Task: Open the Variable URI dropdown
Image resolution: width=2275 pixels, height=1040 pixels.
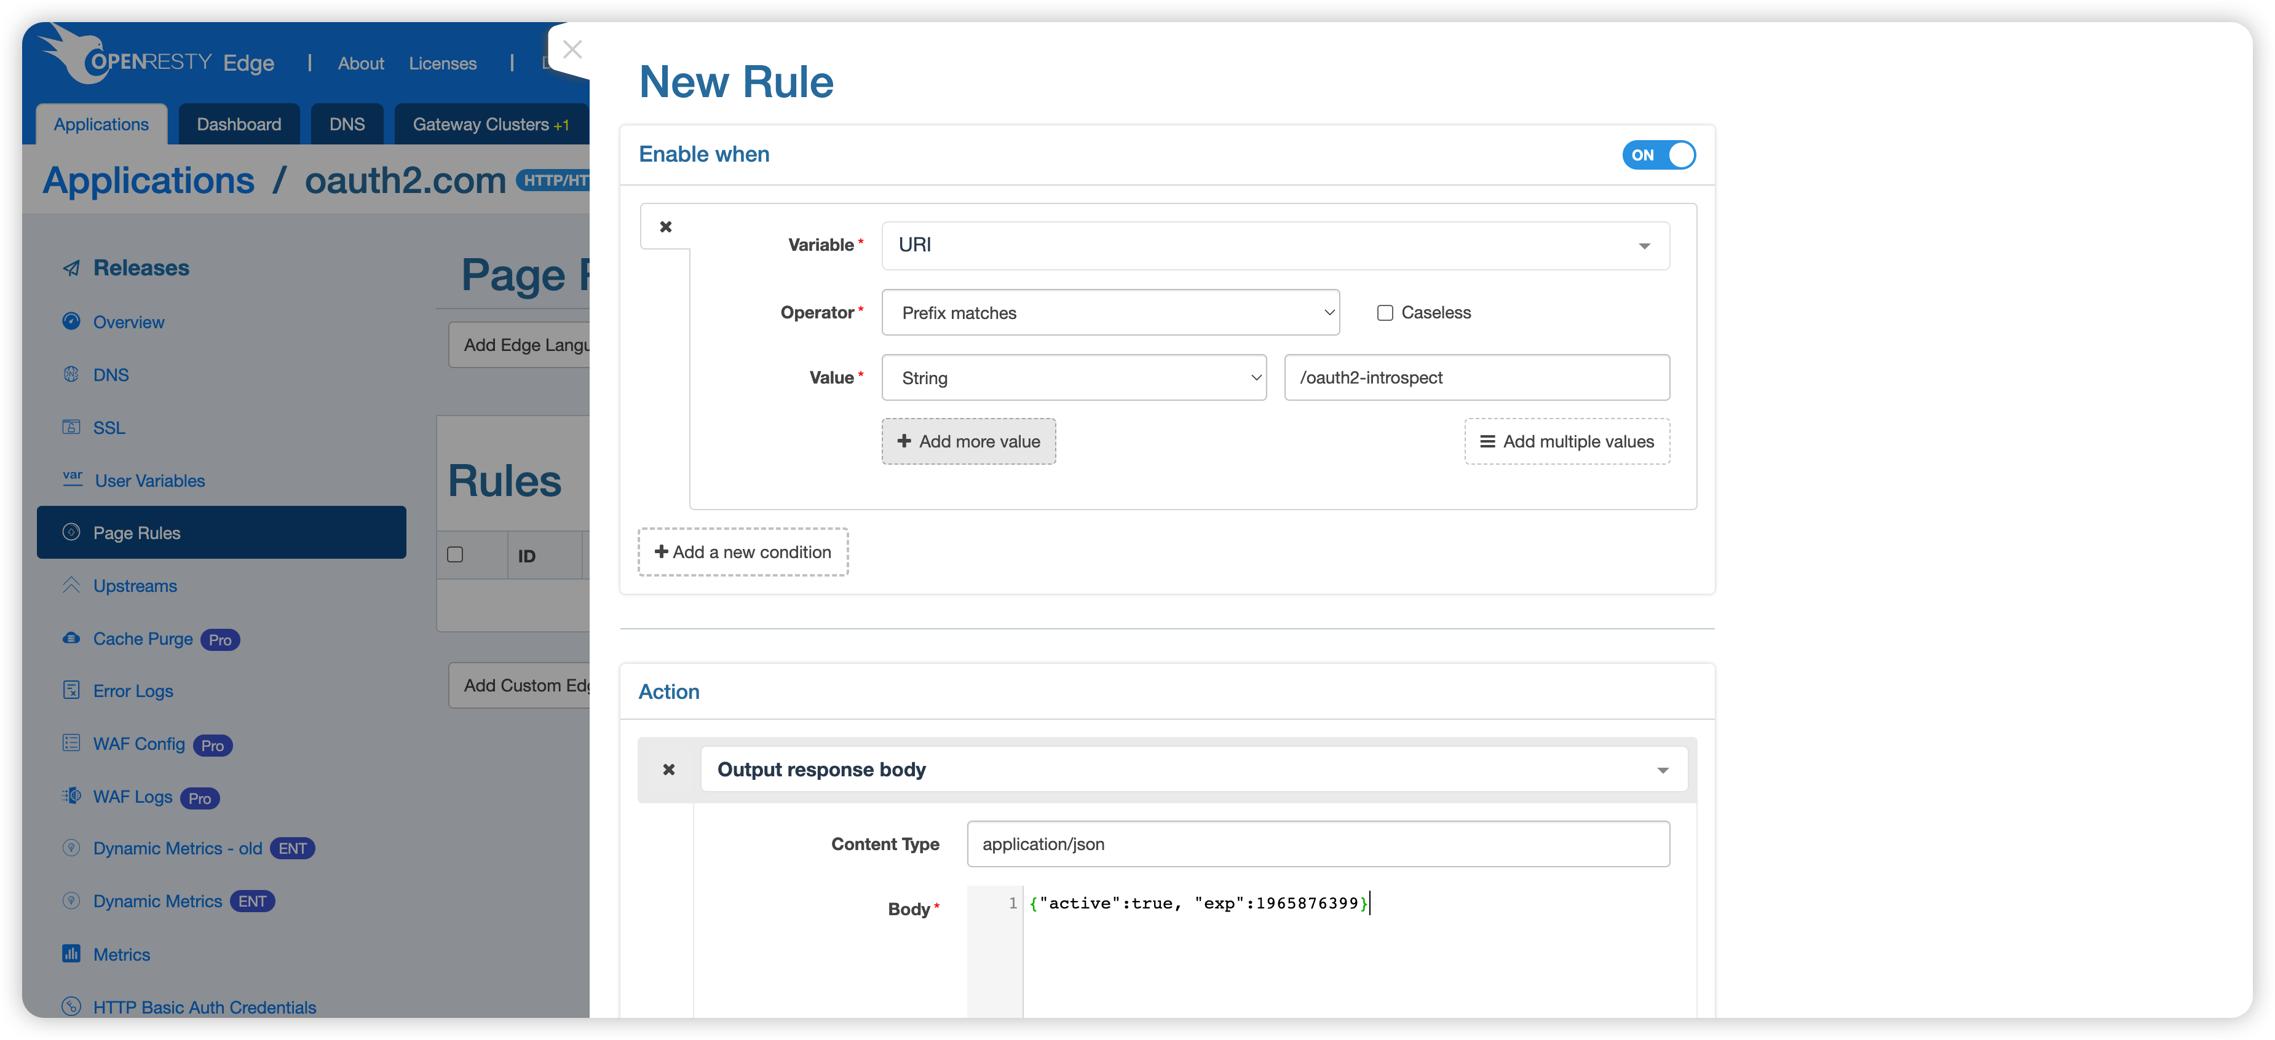Action: (x=1275, y=245)
